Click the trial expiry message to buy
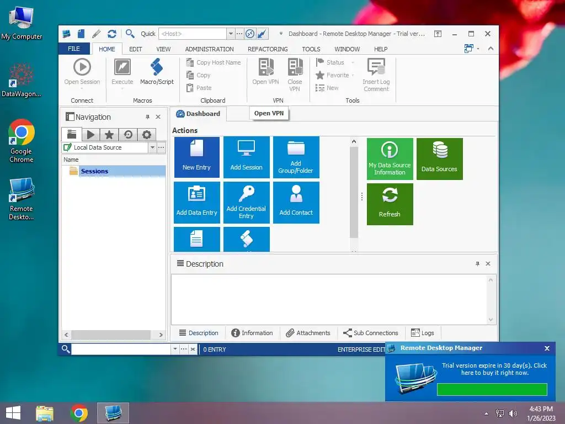 click(x=494, y=369)
